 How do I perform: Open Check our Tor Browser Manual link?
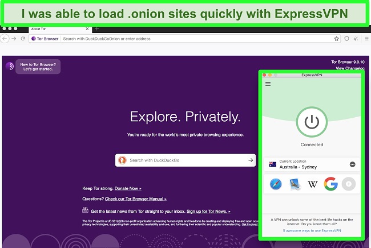tap(136, 199)
